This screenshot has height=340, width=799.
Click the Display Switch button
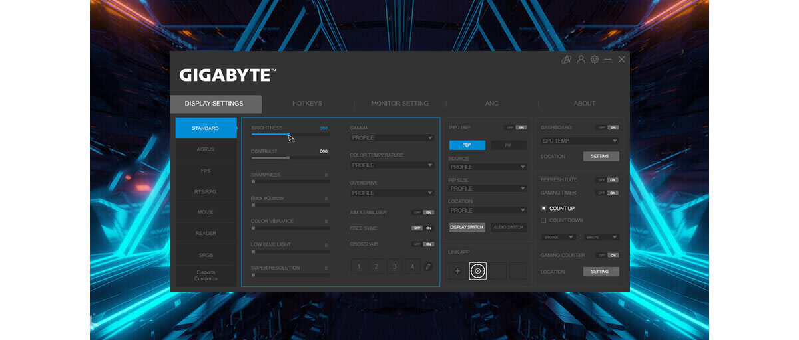467,227
